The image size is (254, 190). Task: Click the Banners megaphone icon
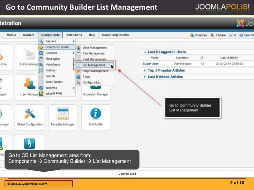click(x=41, y=41)
